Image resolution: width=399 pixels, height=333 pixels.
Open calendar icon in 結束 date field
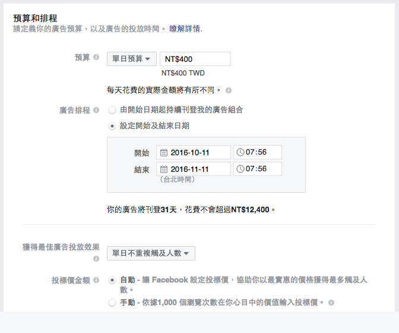pyautogui.click(x=164, y=169)
